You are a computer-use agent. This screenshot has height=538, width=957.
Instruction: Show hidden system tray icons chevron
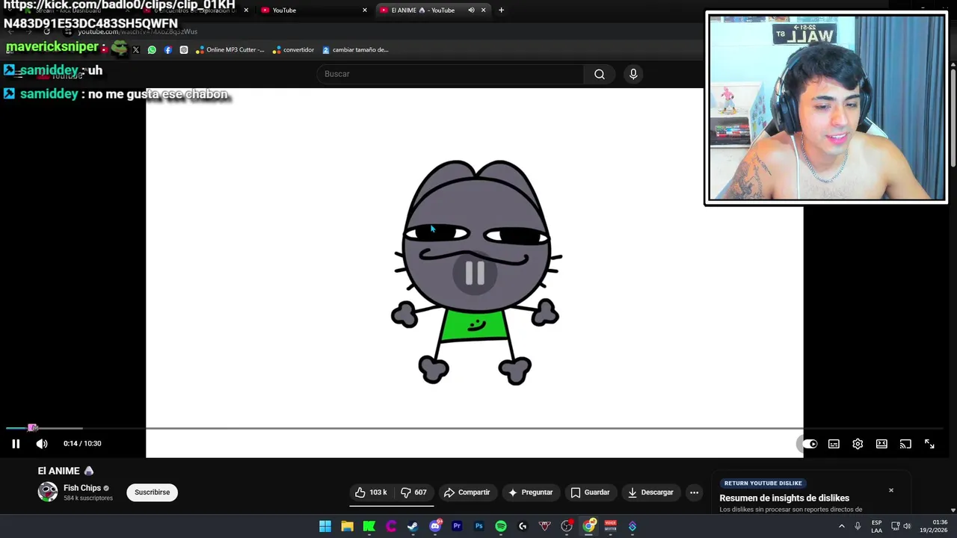[842, 526]
